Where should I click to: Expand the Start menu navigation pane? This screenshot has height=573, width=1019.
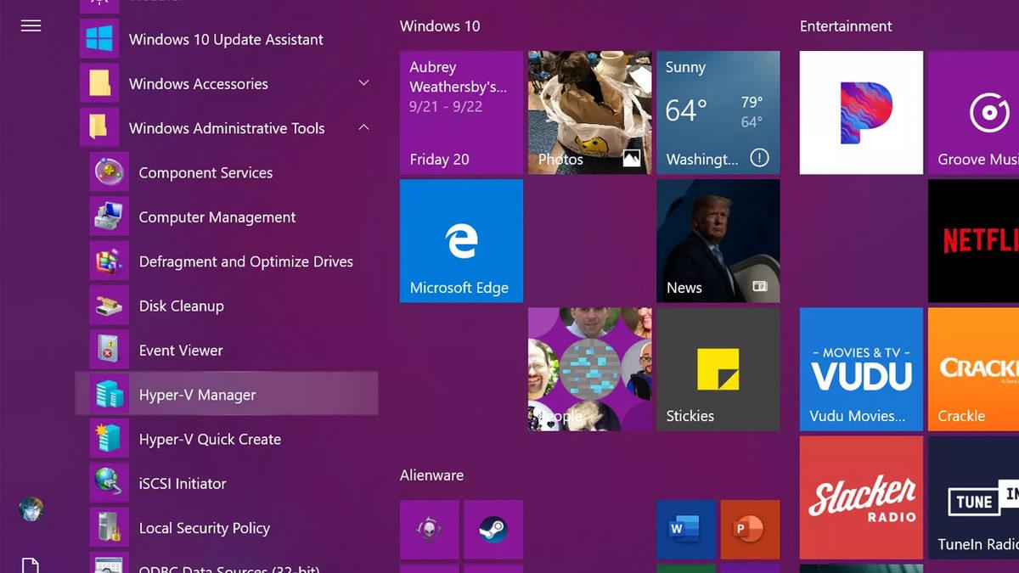pyautogui.click(x=31, y=25)
